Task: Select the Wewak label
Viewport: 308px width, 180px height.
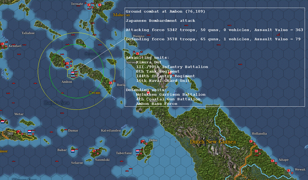Action: tap(300, 169)
